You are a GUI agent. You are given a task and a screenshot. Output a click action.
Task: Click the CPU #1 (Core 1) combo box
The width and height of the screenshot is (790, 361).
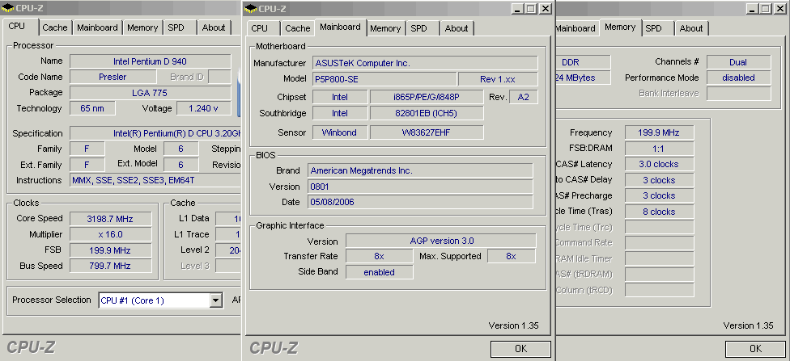tap(160, 300)
